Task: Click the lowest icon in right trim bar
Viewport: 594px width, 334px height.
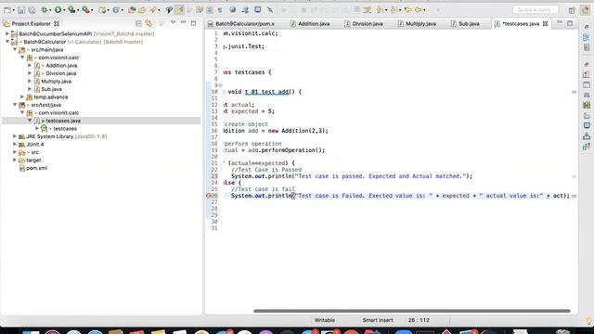Action: [x=587, y=147]
